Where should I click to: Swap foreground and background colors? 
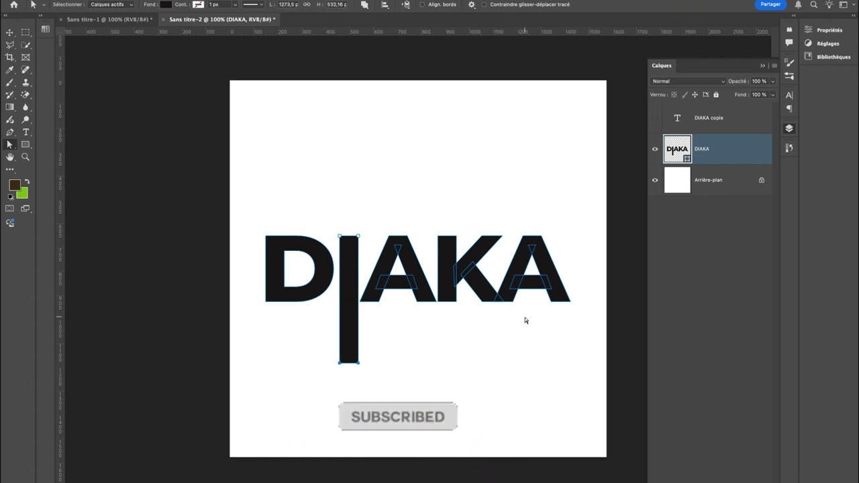[27, 182]
